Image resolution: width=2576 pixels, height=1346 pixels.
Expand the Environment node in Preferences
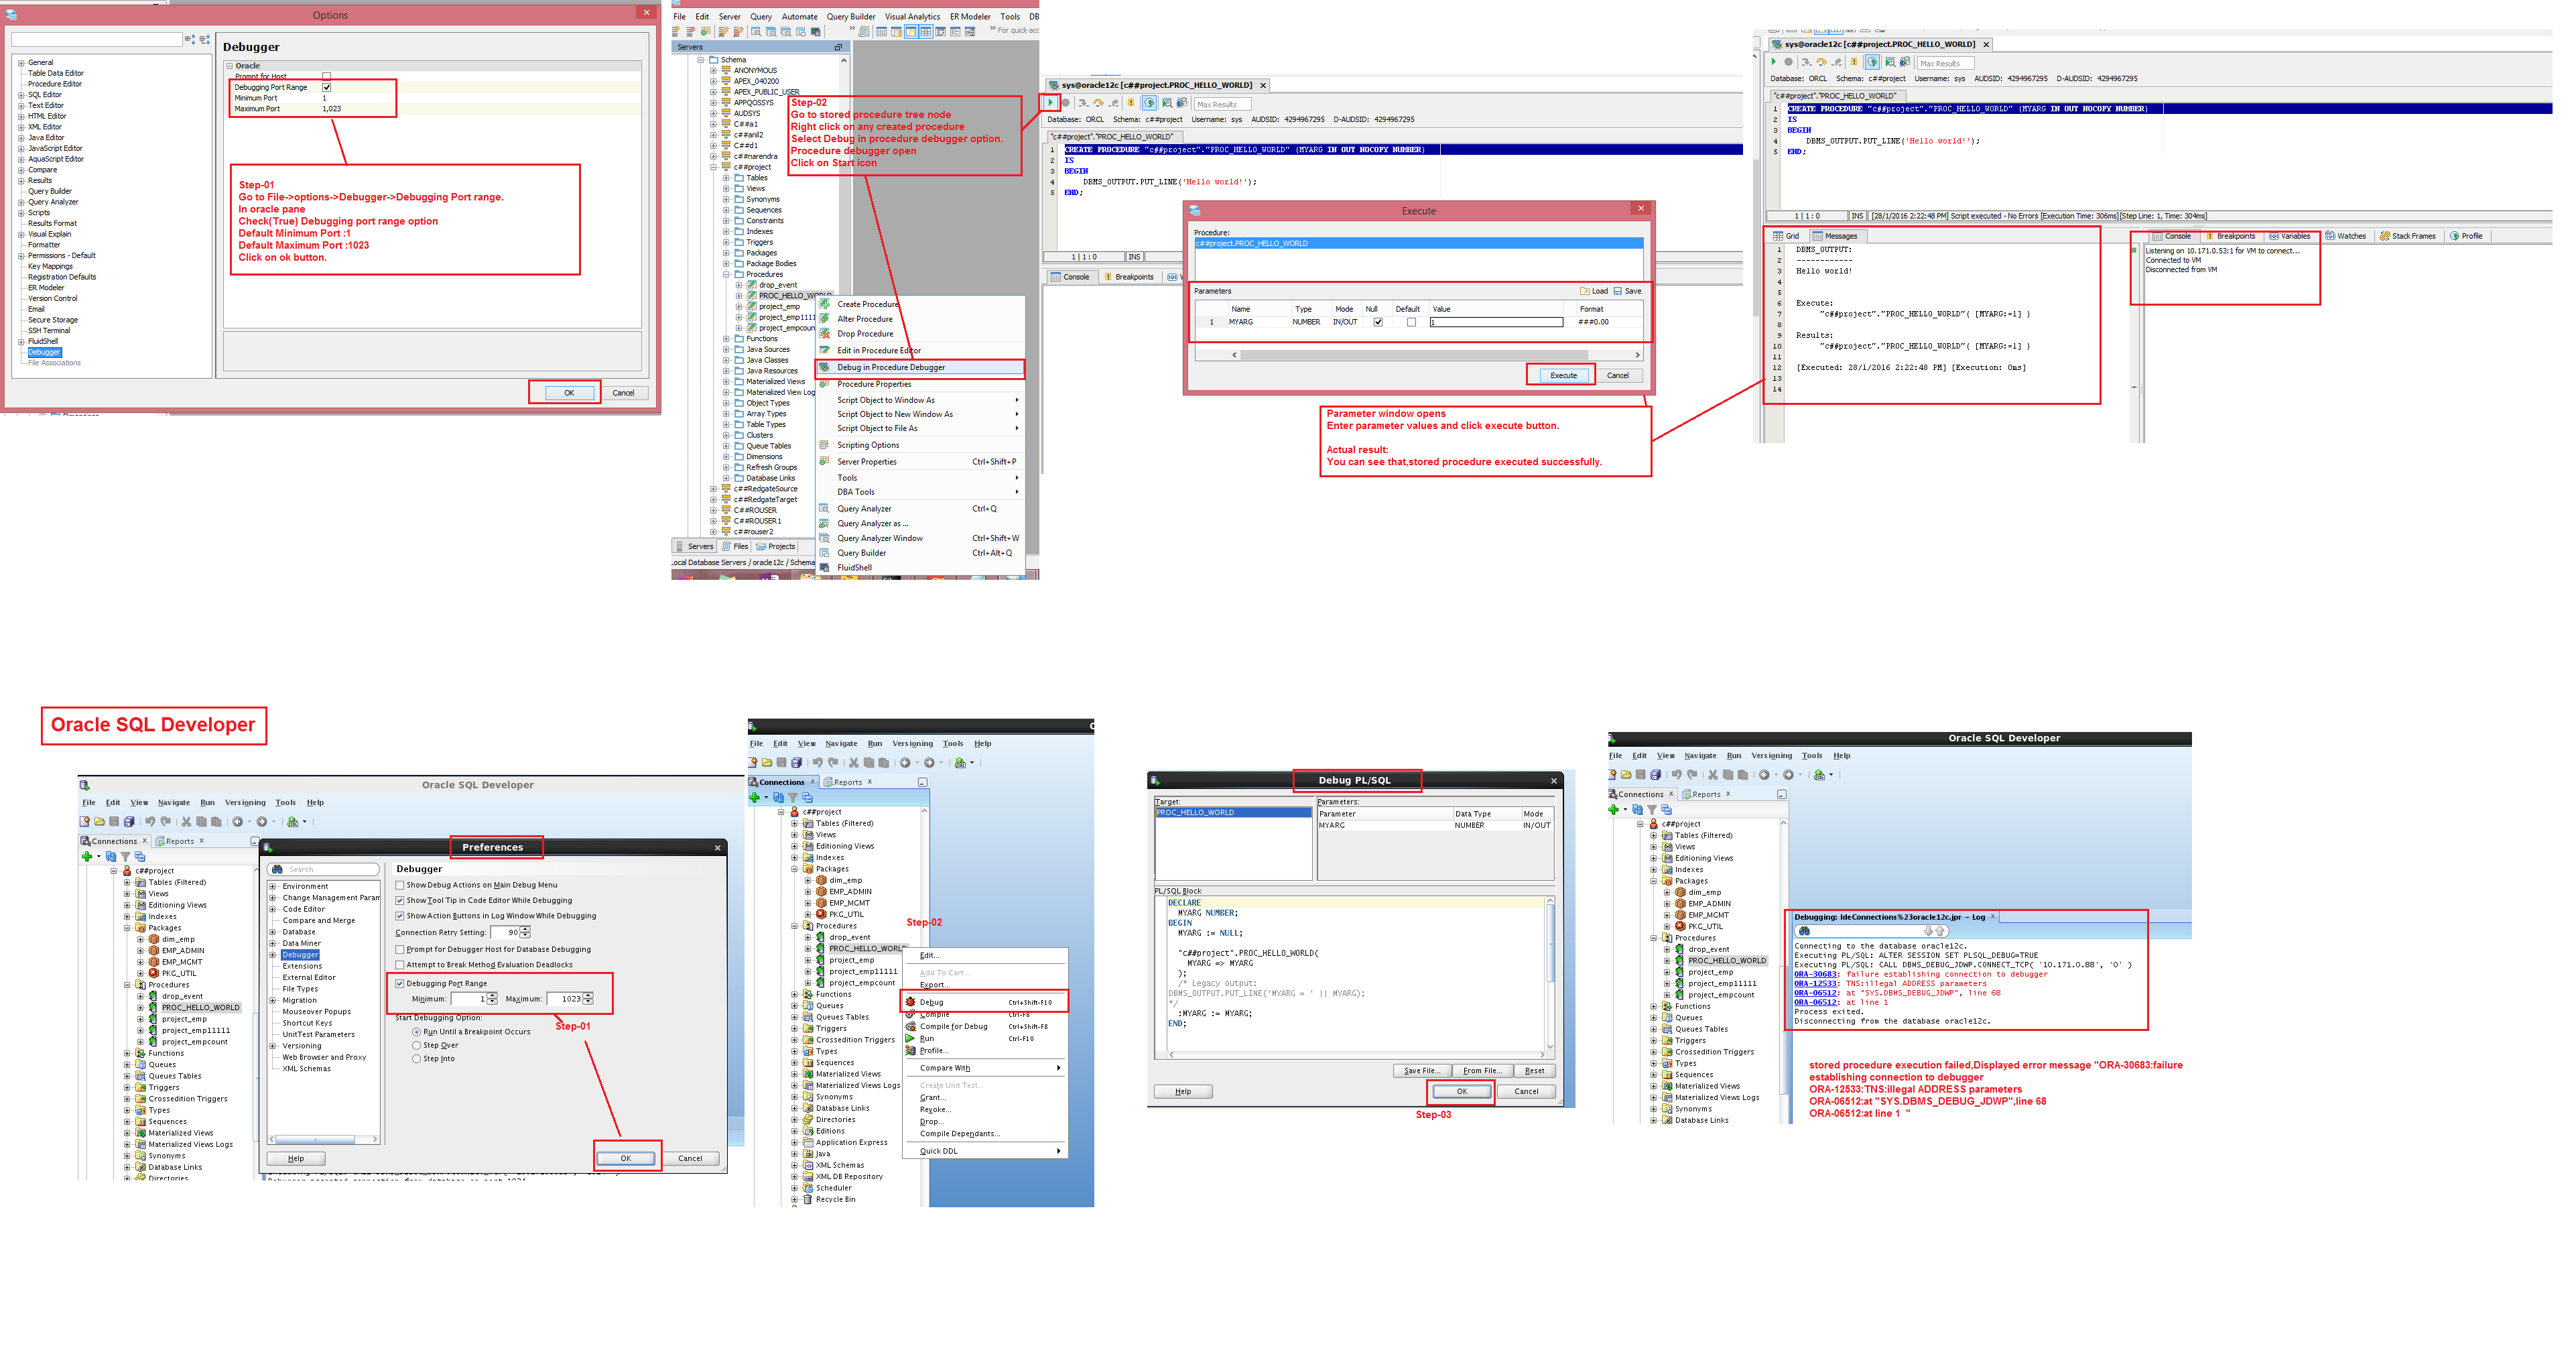click(273, 886)
